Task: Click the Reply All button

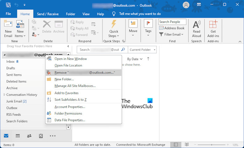Action: point(79,28)
